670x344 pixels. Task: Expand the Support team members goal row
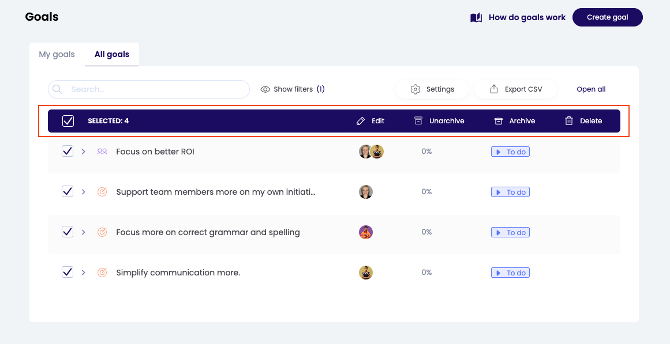tap(84, 192)
